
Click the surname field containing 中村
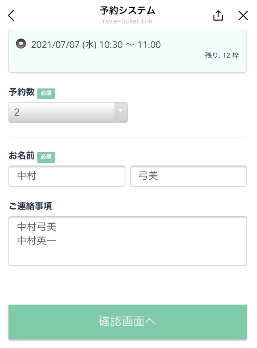pos(67,176)
